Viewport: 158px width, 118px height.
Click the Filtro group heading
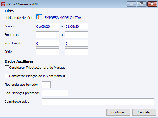point(9,11)
